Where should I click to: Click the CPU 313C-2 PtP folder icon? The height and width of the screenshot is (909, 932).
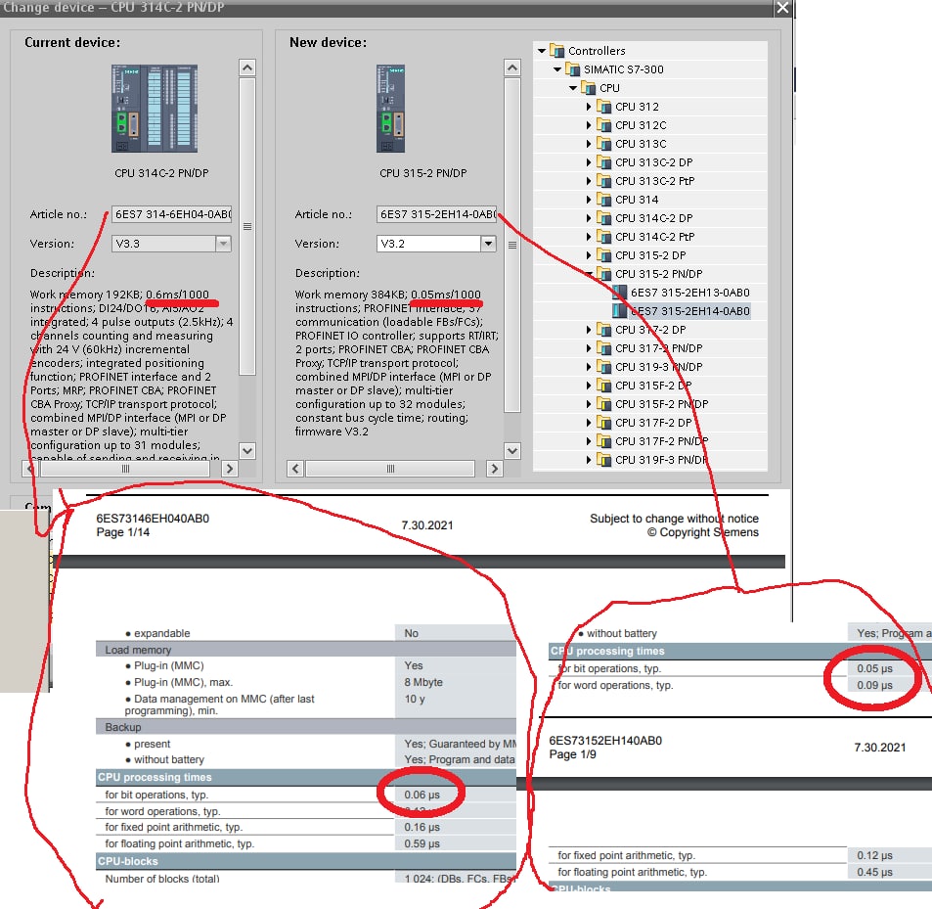click(604, 181)
